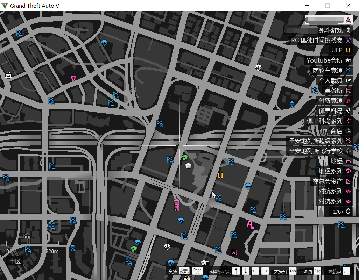Click the Page Down zoom key hint
This screenshot has height=280, width=359.
[184, 271]
